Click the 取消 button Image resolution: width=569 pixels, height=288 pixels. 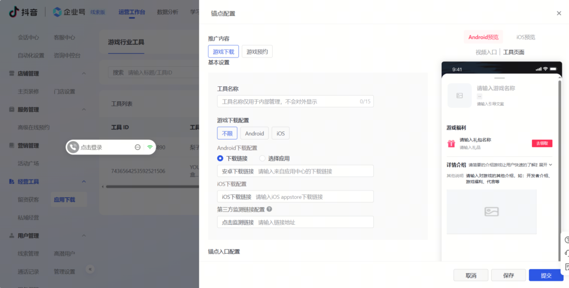[471, 275]
